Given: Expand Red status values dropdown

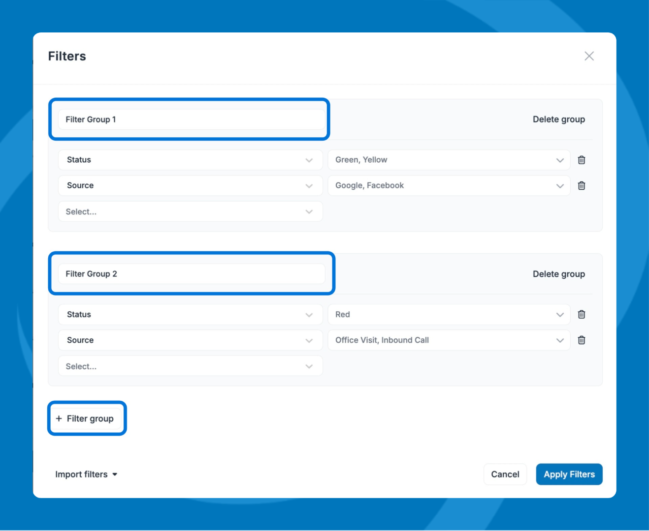Looking at the screenshot, I should tap(449, 315).
